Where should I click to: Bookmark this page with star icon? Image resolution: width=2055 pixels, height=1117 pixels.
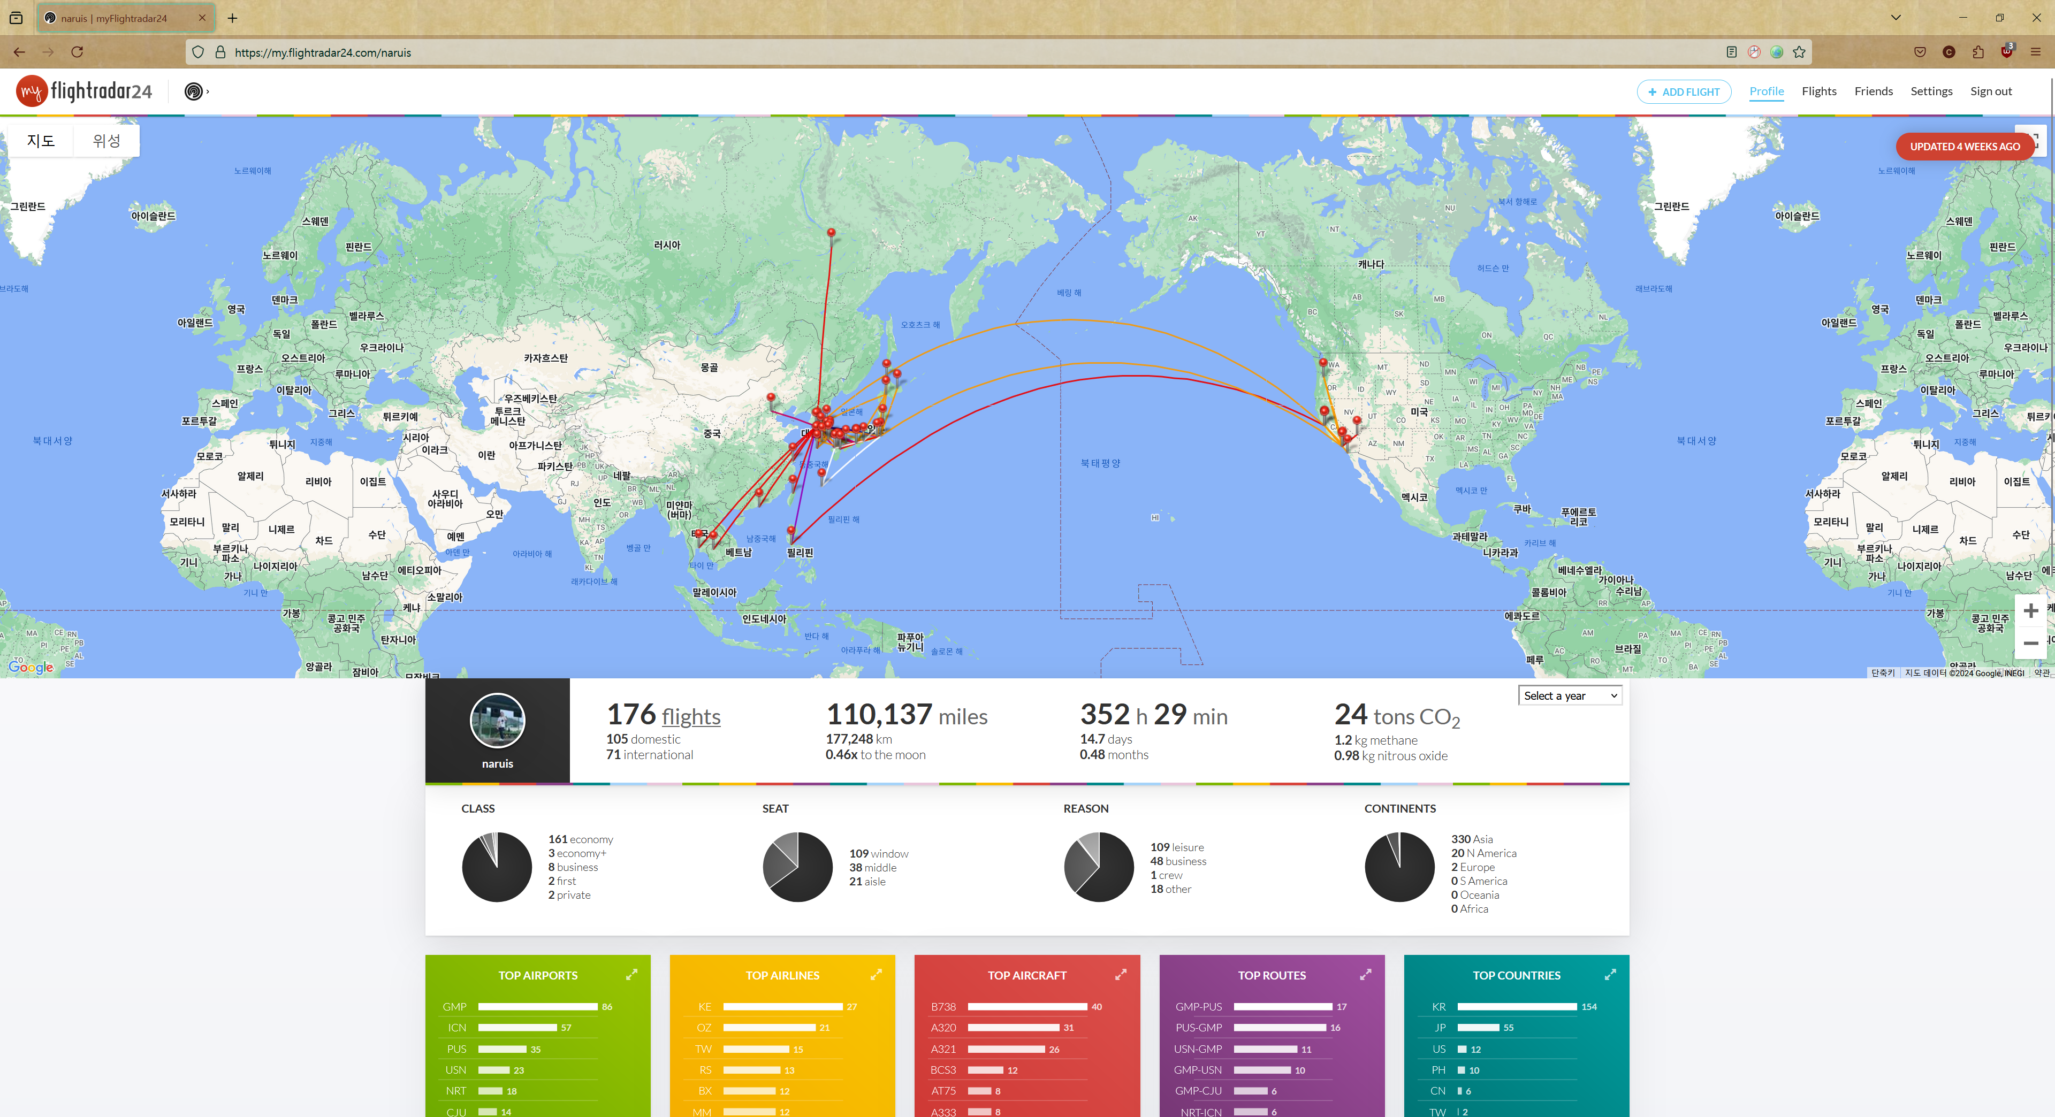[x=1799, y=52]
